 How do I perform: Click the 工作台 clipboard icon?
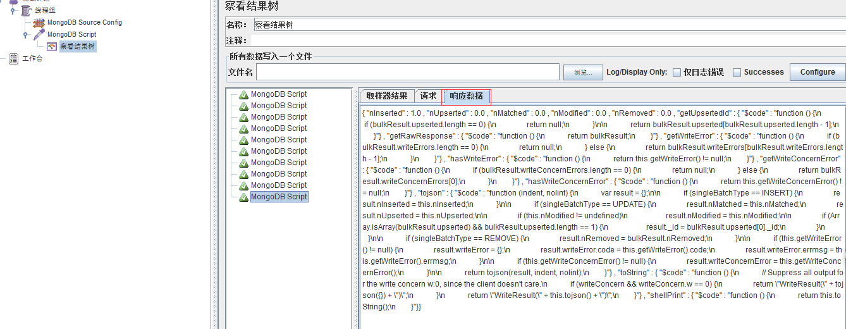14,59
